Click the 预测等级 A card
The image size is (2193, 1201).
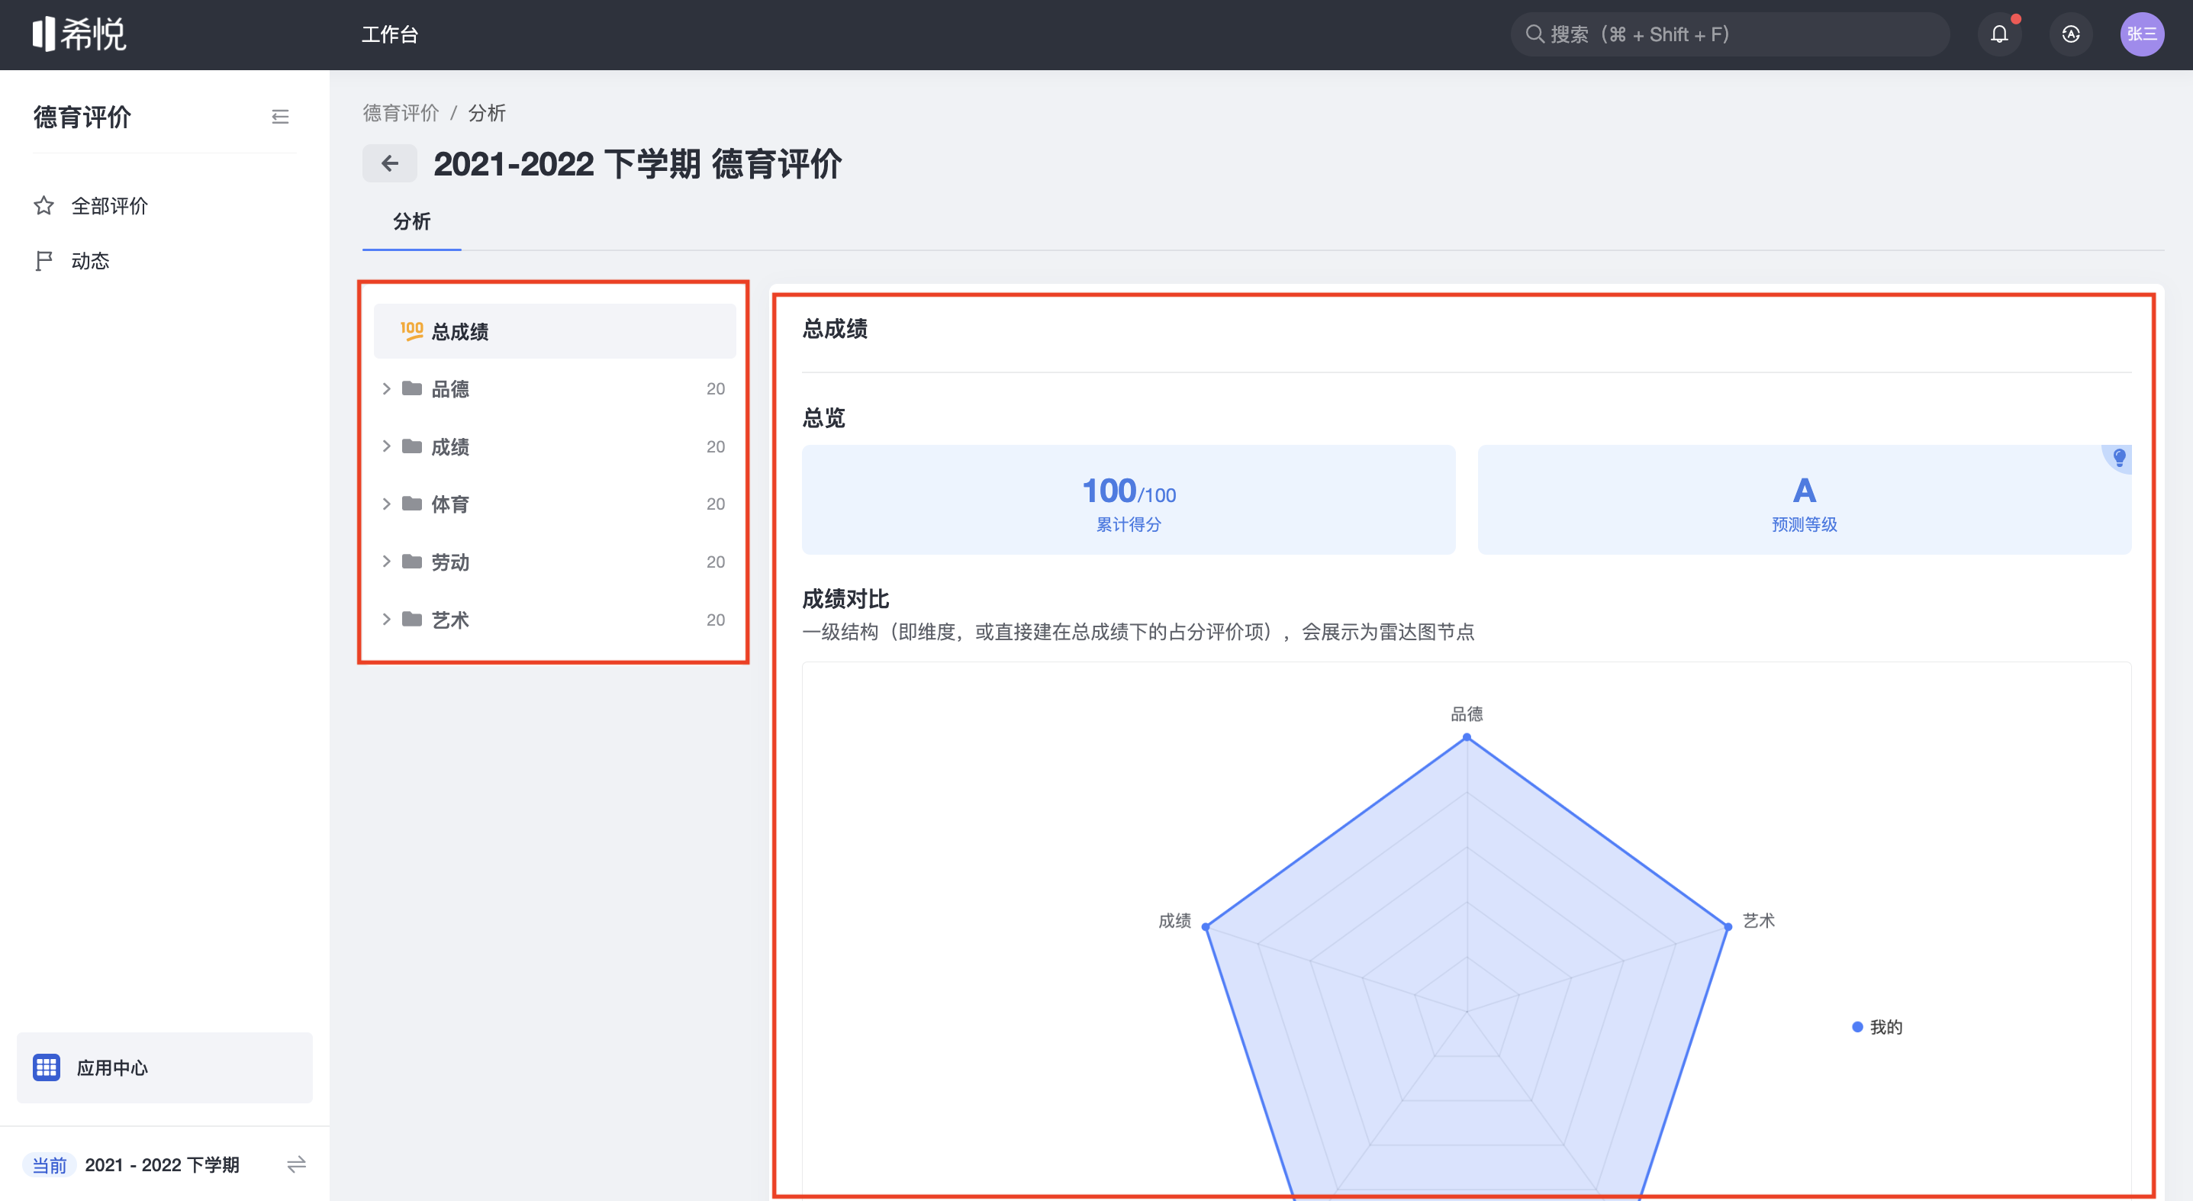pyautogui.click(x=1804, y=500)
